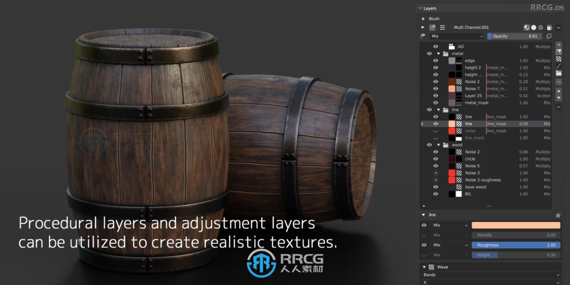Collapse the Multi Channel.001 triangle
This screenshot has height=285, width=570.
(x=422, y=28)
